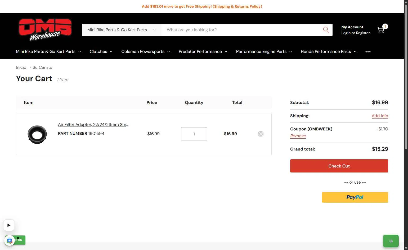Expand Honda Performance Parts menu
The image size is (408, 250).
click(329, 52)
